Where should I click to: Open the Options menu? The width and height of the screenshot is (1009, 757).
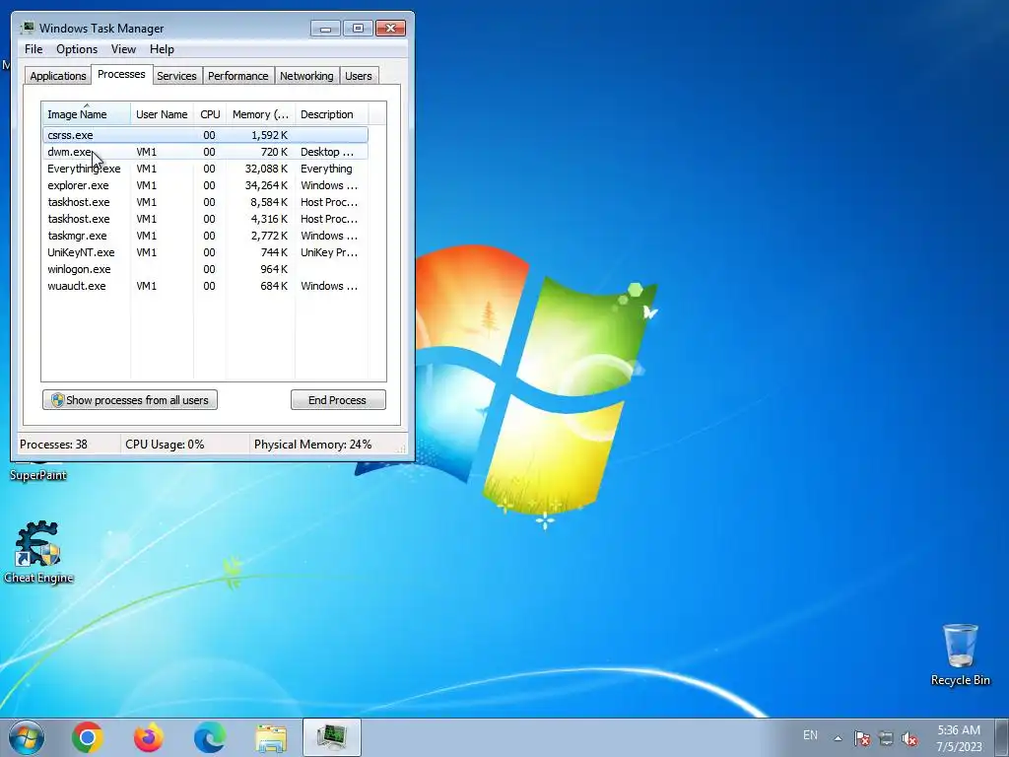tap(77, 49)
